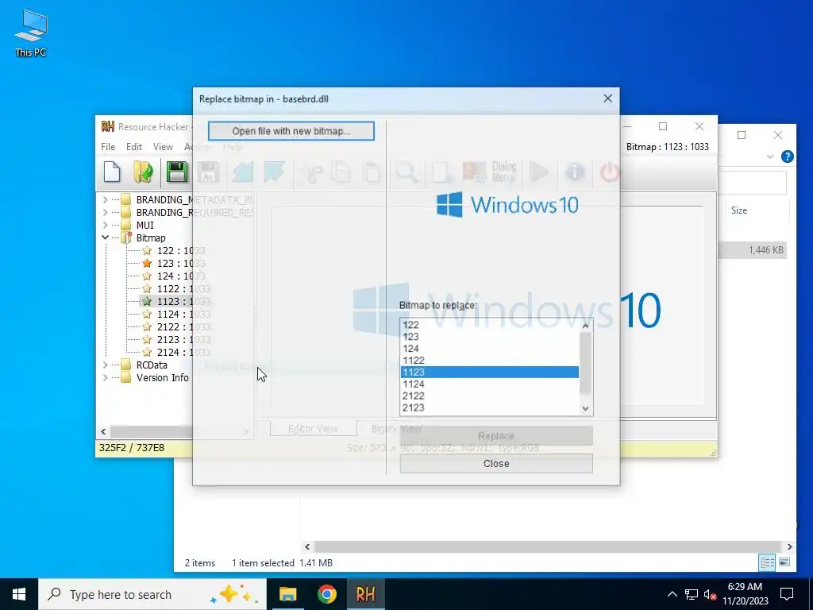The height and width of the screenshot is (610, 813).
Task: Open the Windows Start menu
Action: [x=19, y=594]
